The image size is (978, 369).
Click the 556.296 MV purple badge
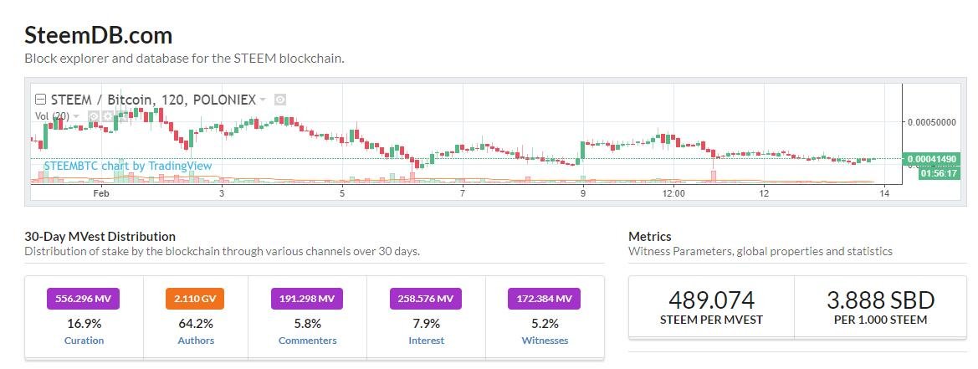[x=84, y=298]
